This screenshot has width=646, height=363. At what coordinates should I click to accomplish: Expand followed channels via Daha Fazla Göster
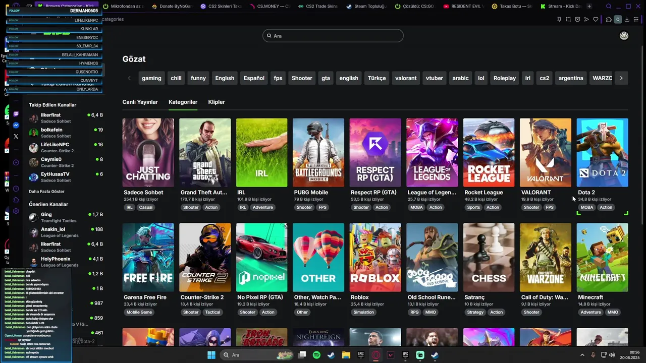46,192
